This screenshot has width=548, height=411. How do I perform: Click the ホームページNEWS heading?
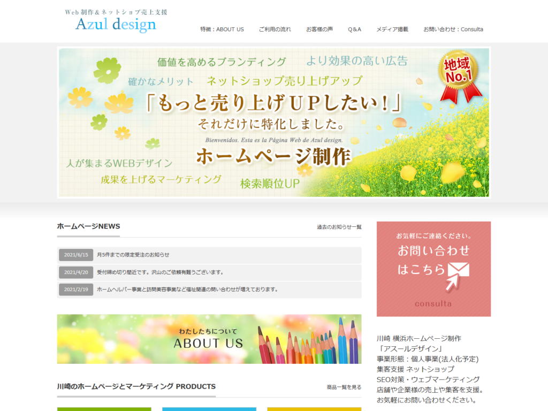(x=89, y=226)
